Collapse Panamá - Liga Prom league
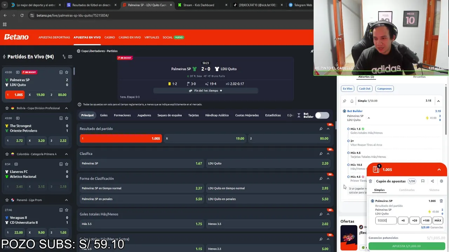 [x=66, y=200]
